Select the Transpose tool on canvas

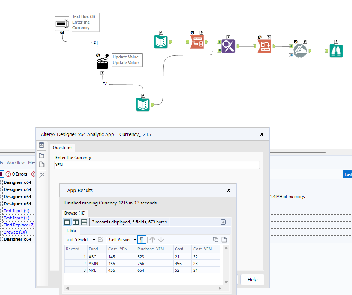point(197,42)
